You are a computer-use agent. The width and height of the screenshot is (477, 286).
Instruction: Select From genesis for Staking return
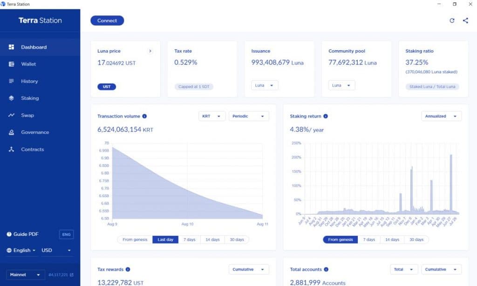point(341,239)
